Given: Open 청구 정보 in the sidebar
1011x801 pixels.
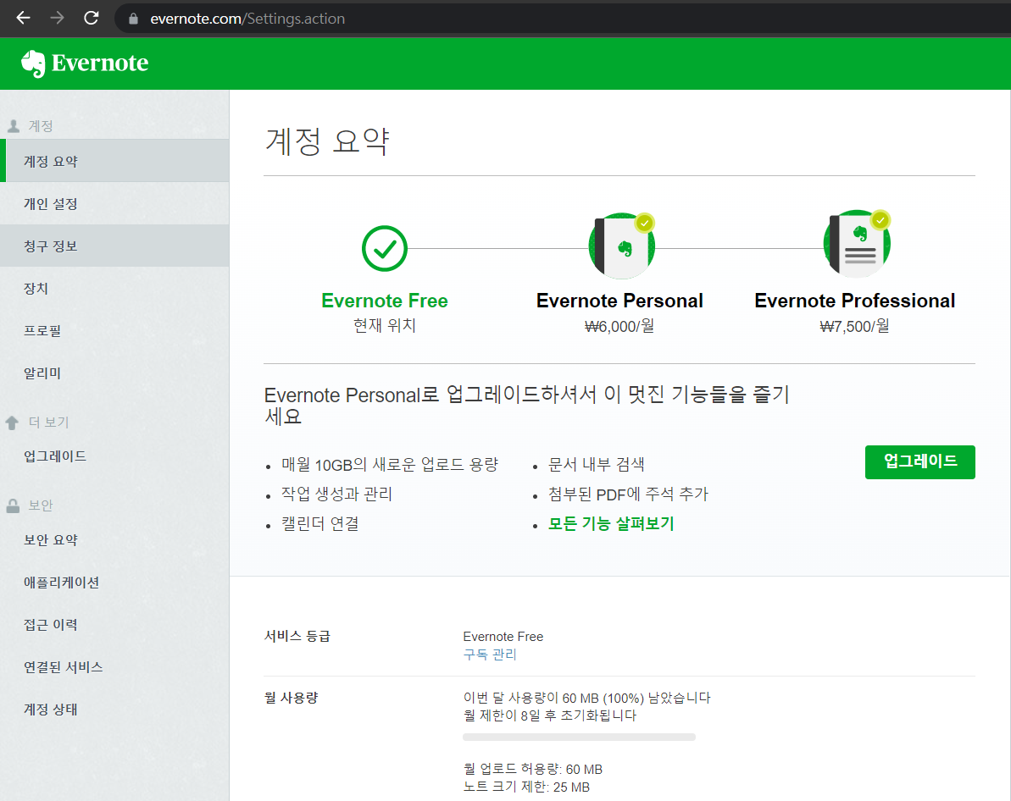Looking at the screenshot, I should (114, 246).
